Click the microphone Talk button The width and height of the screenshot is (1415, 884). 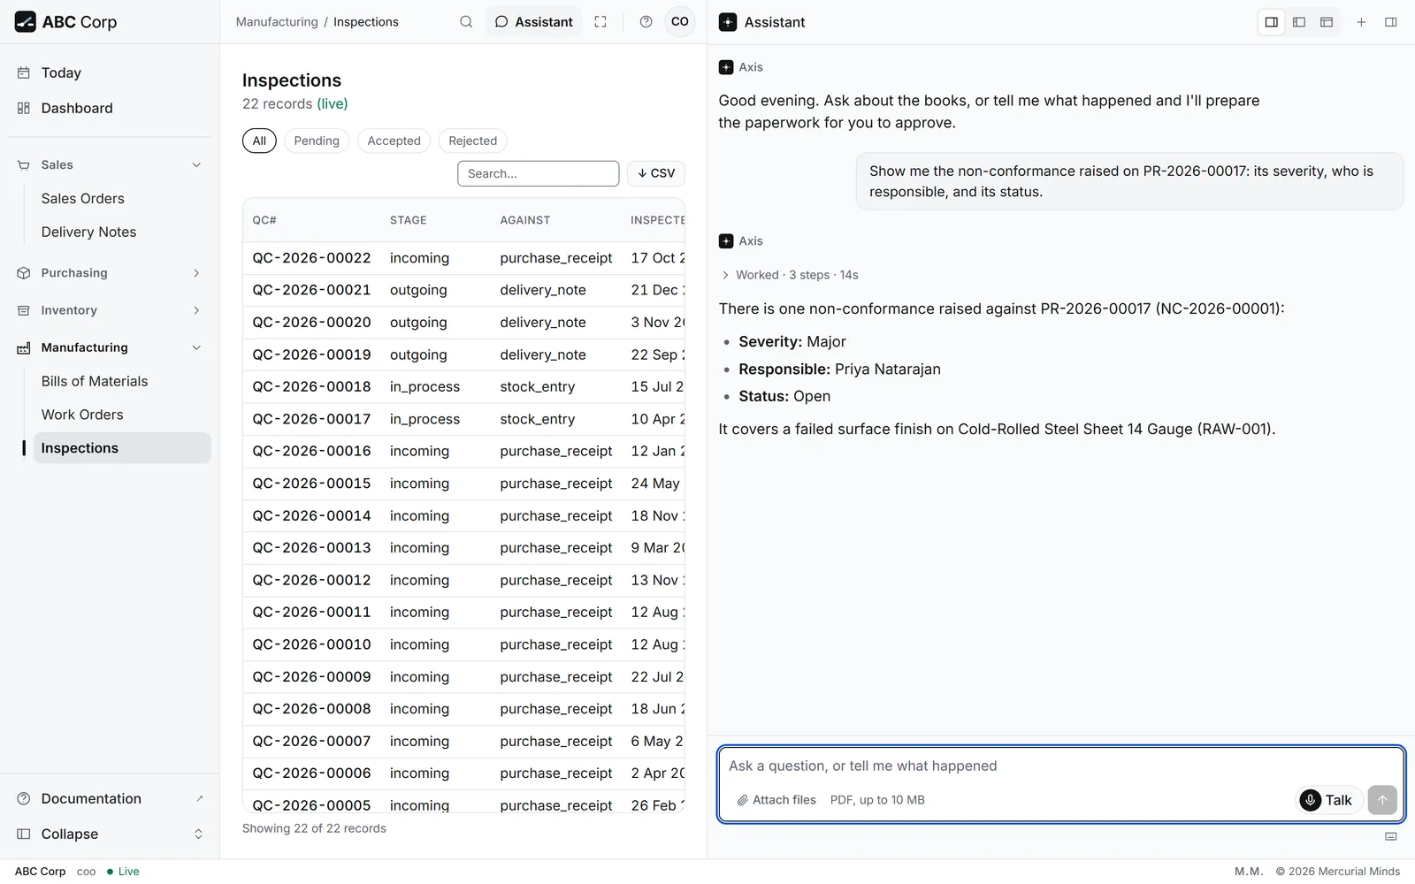pos(1329,800)
